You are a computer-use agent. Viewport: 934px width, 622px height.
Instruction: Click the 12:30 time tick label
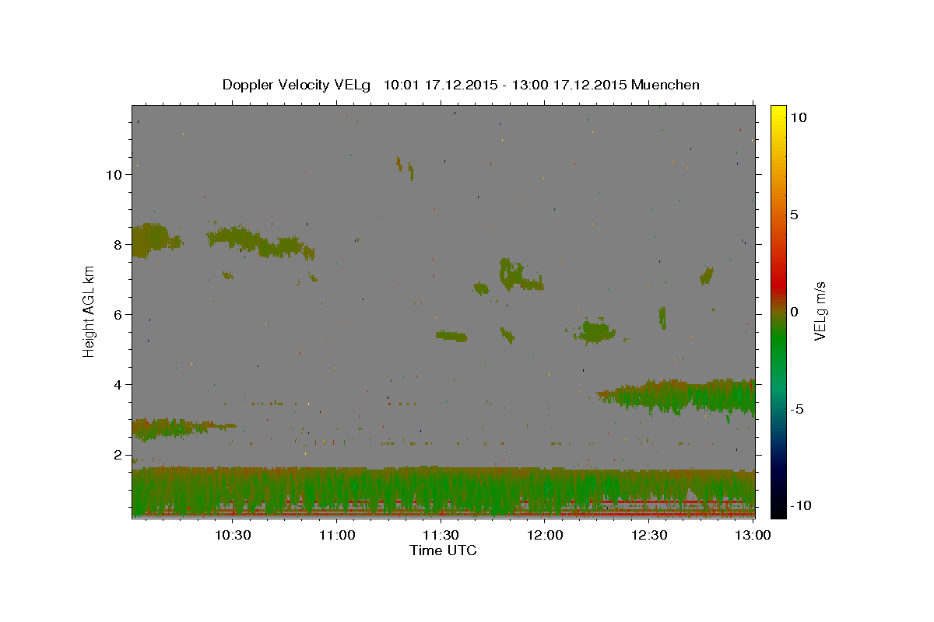click(649, 535)
